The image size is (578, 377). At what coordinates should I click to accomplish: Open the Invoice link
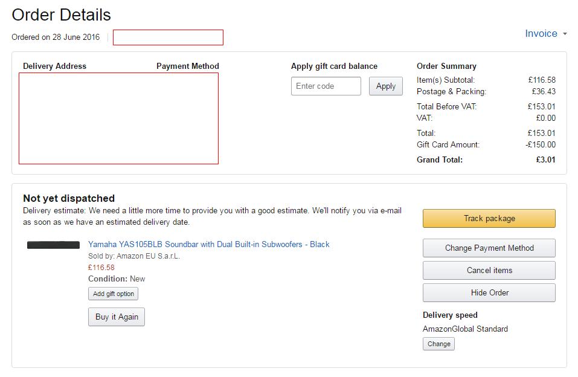pos(541,34)
